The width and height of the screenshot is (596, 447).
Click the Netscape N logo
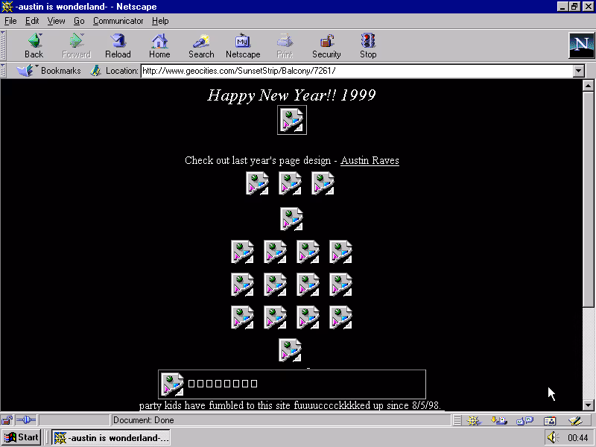[580, 45]
